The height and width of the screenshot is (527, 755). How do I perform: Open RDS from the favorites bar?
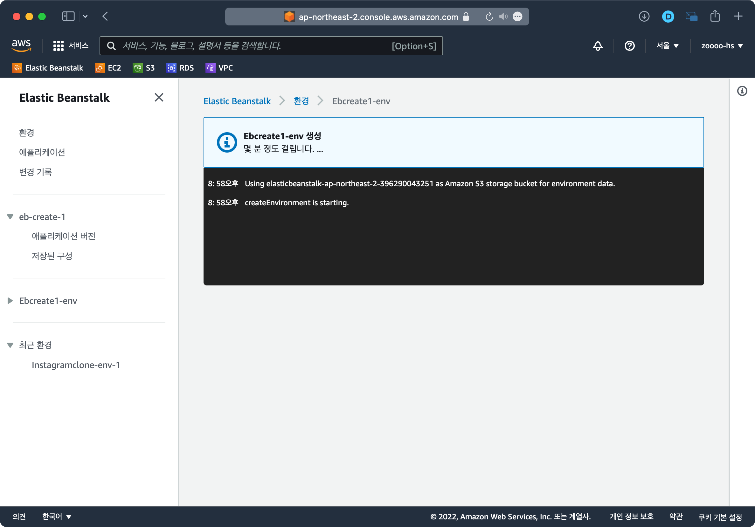[180, 68]
